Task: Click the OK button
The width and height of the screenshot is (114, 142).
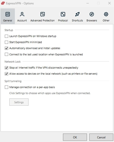Action: 75,137
